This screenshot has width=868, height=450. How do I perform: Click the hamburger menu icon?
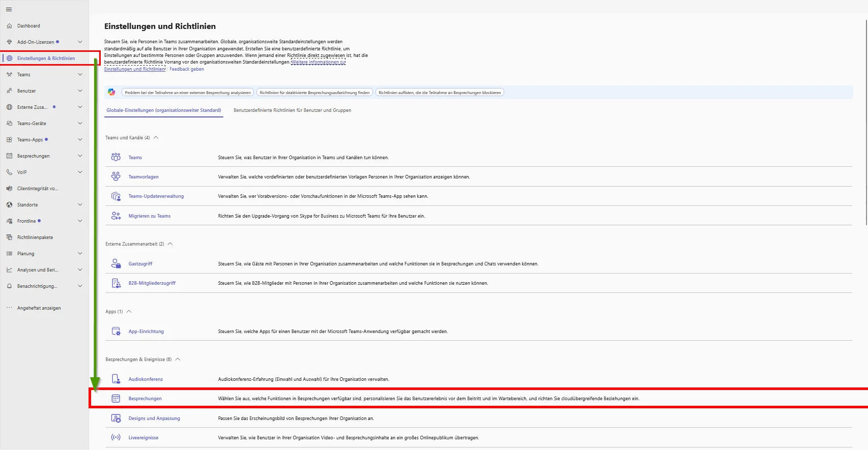tap(9, 9)
